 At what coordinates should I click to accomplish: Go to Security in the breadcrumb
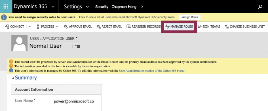coord(102,7)
